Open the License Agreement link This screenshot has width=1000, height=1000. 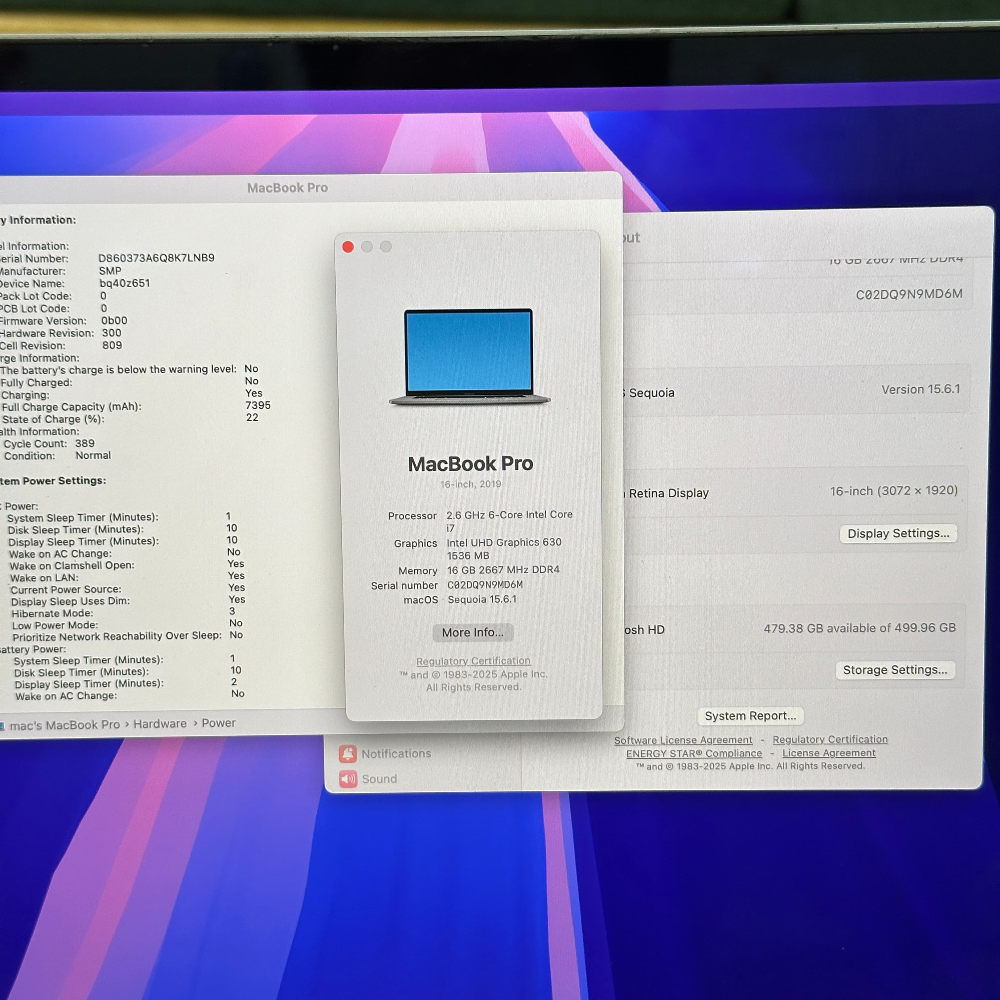(x=829, y=753)
